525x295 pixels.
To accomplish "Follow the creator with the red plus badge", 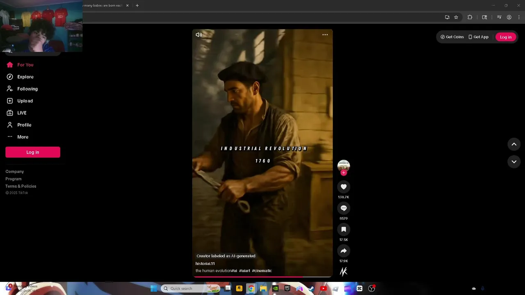I will (x=344, y=173).
